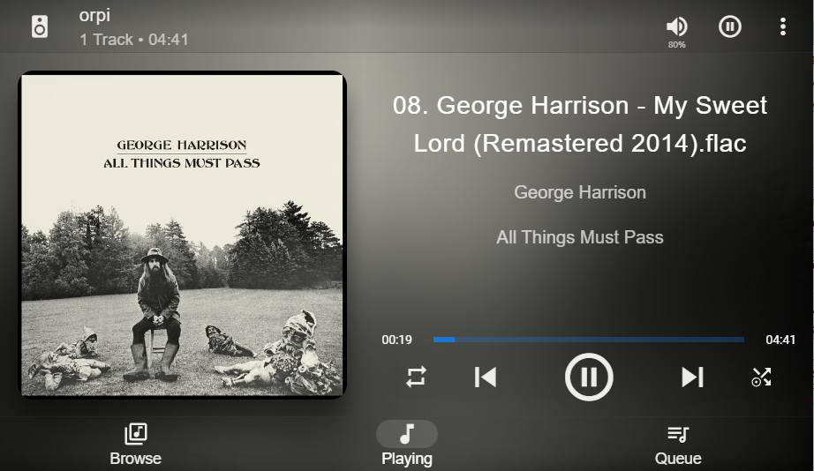Click the All Things Must Pass cover art

tap(182, 235)
